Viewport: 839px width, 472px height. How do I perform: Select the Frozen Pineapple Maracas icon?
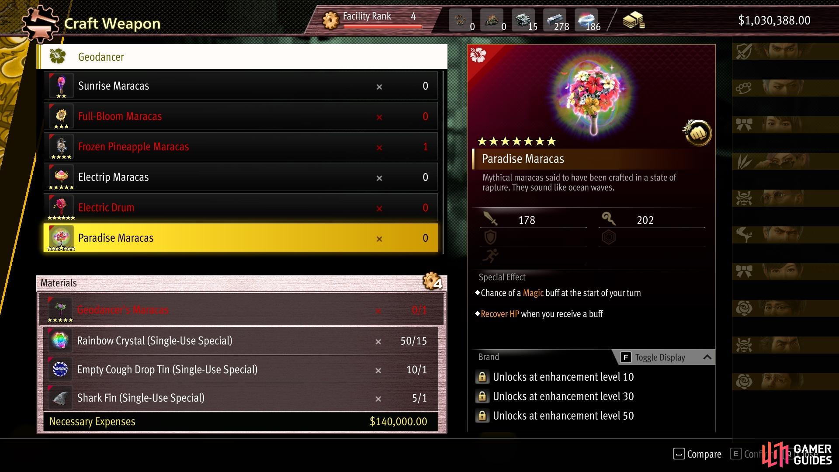(61, 147)
